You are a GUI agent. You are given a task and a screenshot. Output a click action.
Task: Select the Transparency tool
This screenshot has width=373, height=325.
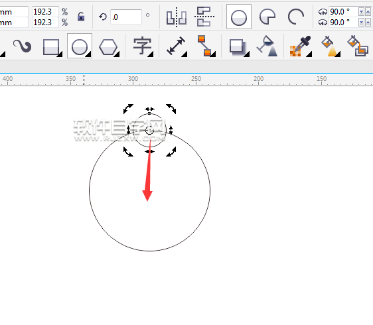click(268, 46)
